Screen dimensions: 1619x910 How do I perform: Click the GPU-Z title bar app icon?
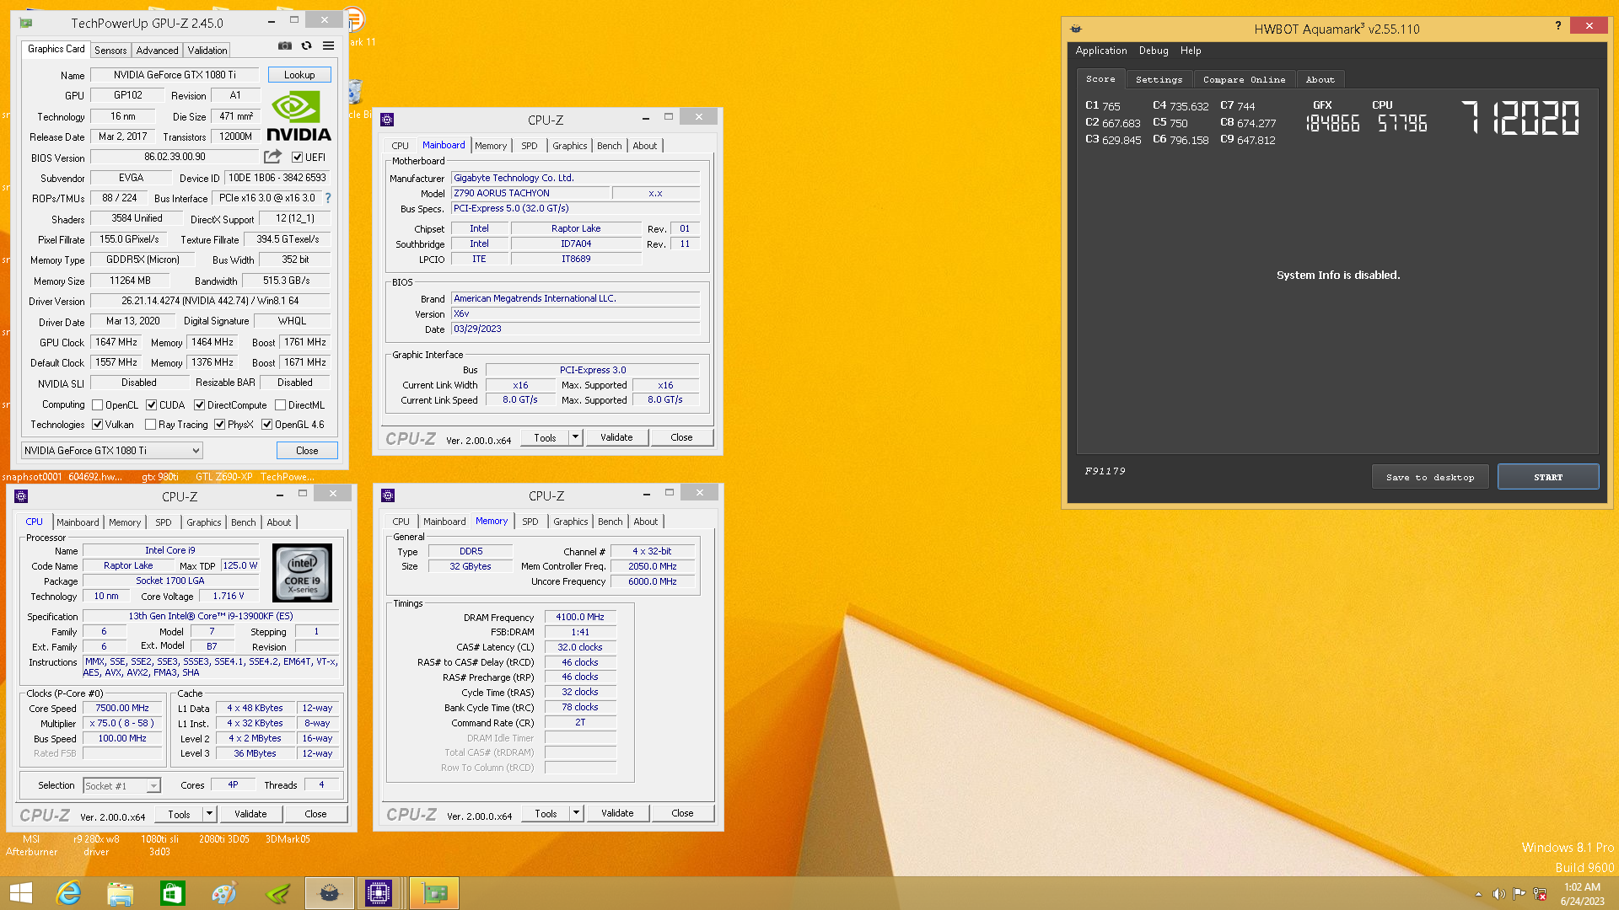[x=26, y=23]
